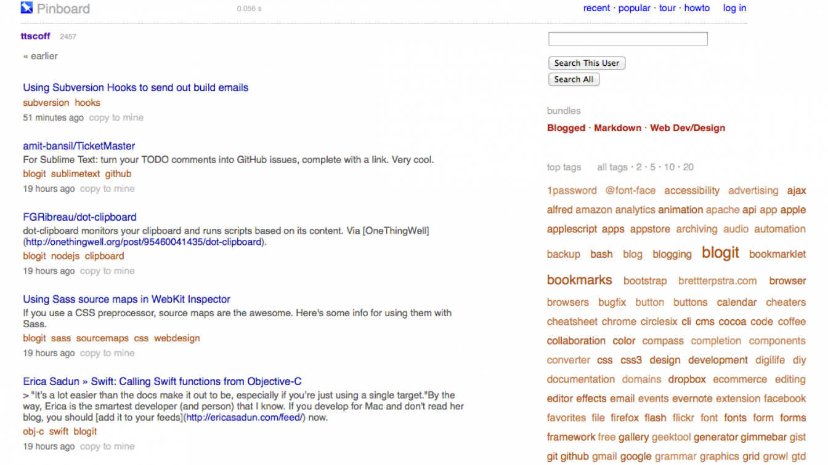Image resolution: width=828 pixels, height=465 pixels.
Task: Filter tags with count threshold 5
Action: 653,167
